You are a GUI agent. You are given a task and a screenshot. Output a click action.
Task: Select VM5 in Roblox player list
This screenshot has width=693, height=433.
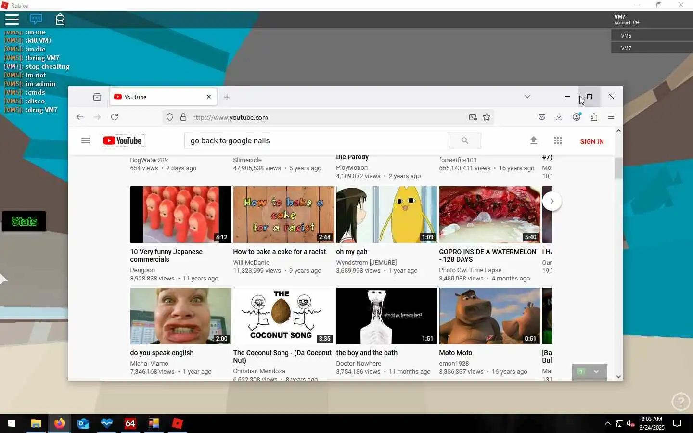pyautogui.click(x=652, y=36)
